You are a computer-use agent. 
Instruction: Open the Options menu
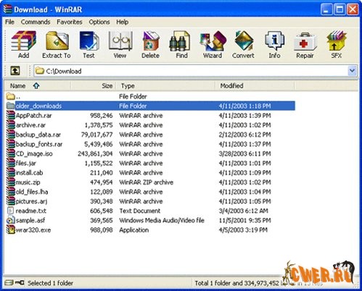click(x=99, y=22)
